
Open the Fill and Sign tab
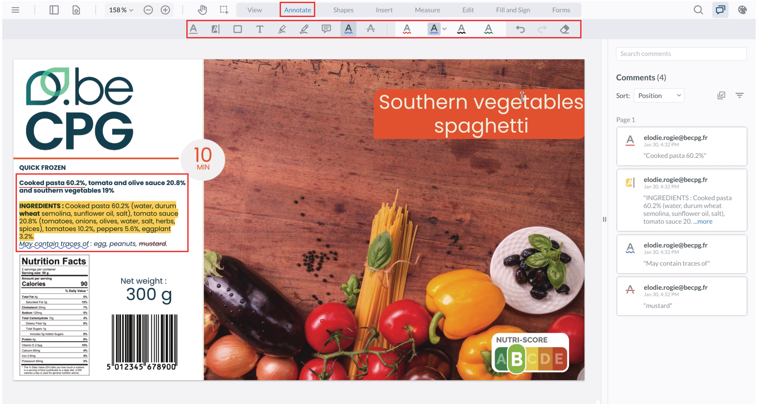point(513,10)
